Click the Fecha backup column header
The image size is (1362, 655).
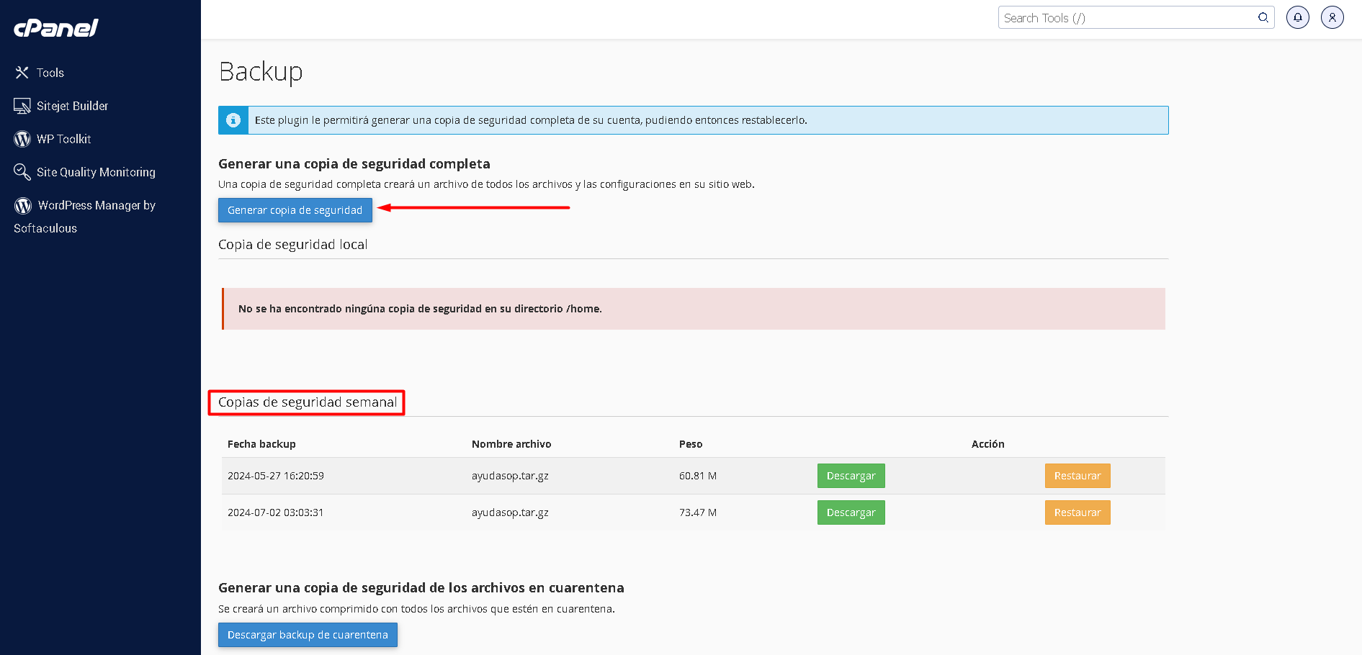point(261,444)
